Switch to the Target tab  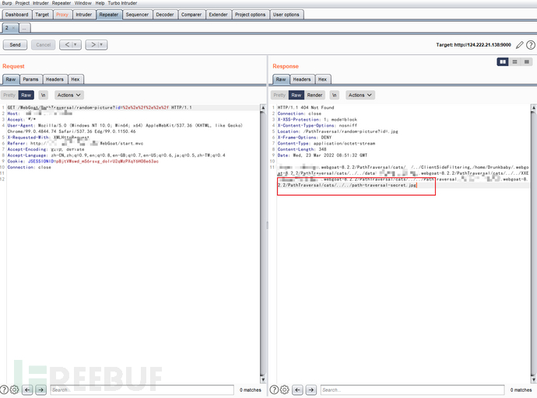(42, 15)
